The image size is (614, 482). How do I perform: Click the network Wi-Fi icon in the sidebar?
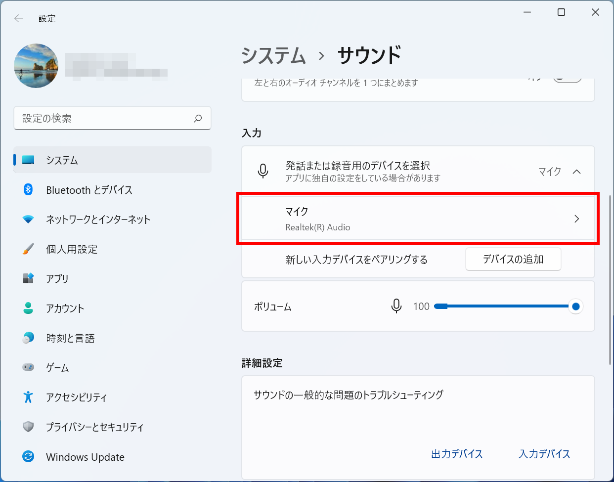28,219
